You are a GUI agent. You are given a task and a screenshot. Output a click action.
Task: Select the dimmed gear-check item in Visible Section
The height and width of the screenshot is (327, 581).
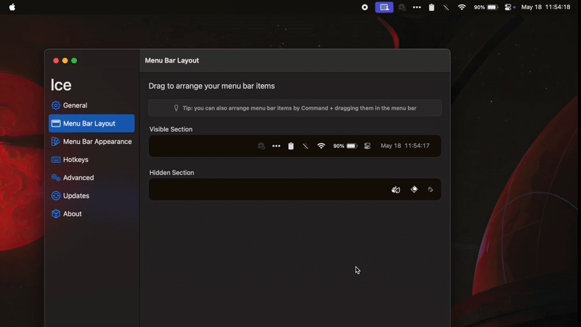click(261, 146)
